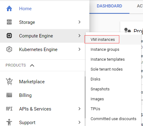Open the Support label
Screen dimensions: 143x126
pos(27,123)
